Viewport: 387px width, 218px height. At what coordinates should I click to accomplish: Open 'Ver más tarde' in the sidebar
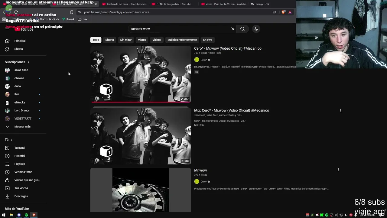pos(23,172)
